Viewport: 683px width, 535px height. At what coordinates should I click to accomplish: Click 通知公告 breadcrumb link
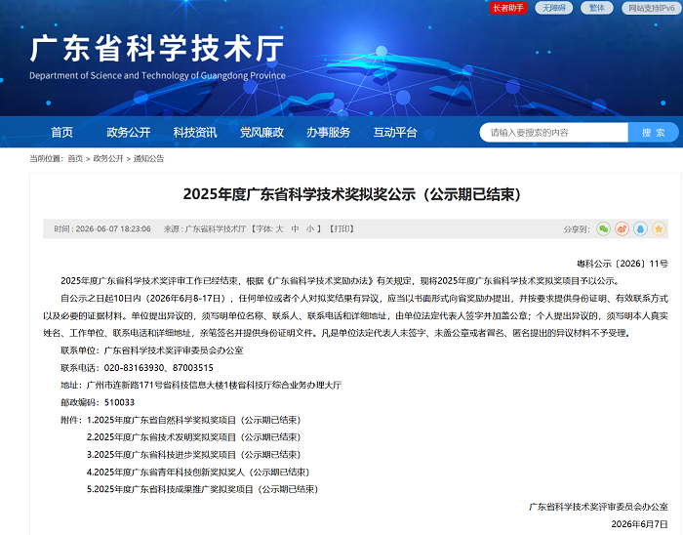(x=148, y=158)
